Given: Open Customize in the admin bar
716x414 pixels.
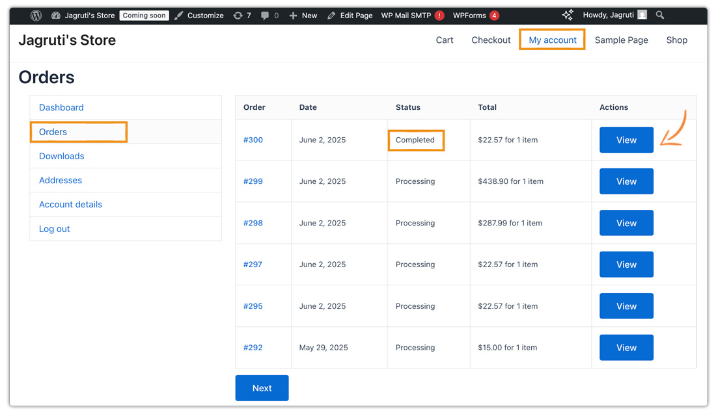Looking at the screenshot, I should pyautogui.click(x=206, y=16).
